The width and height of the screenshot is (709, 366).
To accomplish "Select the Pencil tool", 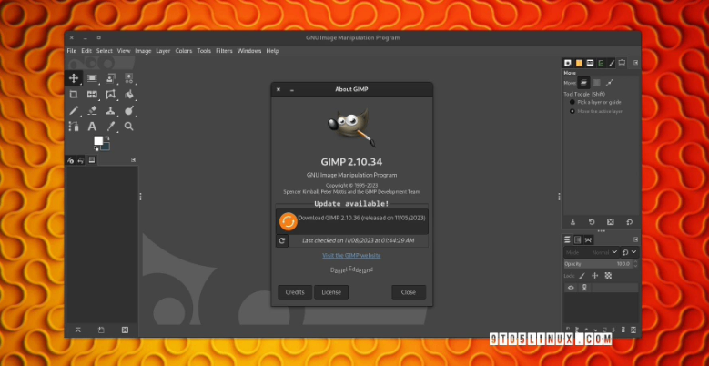I will click(74, 110).
